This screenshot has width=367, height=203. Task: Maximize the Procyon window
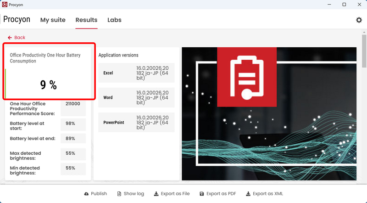tap(344, 5)
